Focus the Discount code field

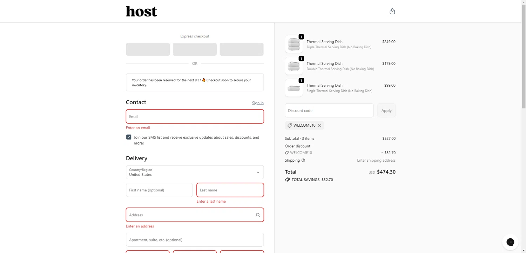pos(329,111)
